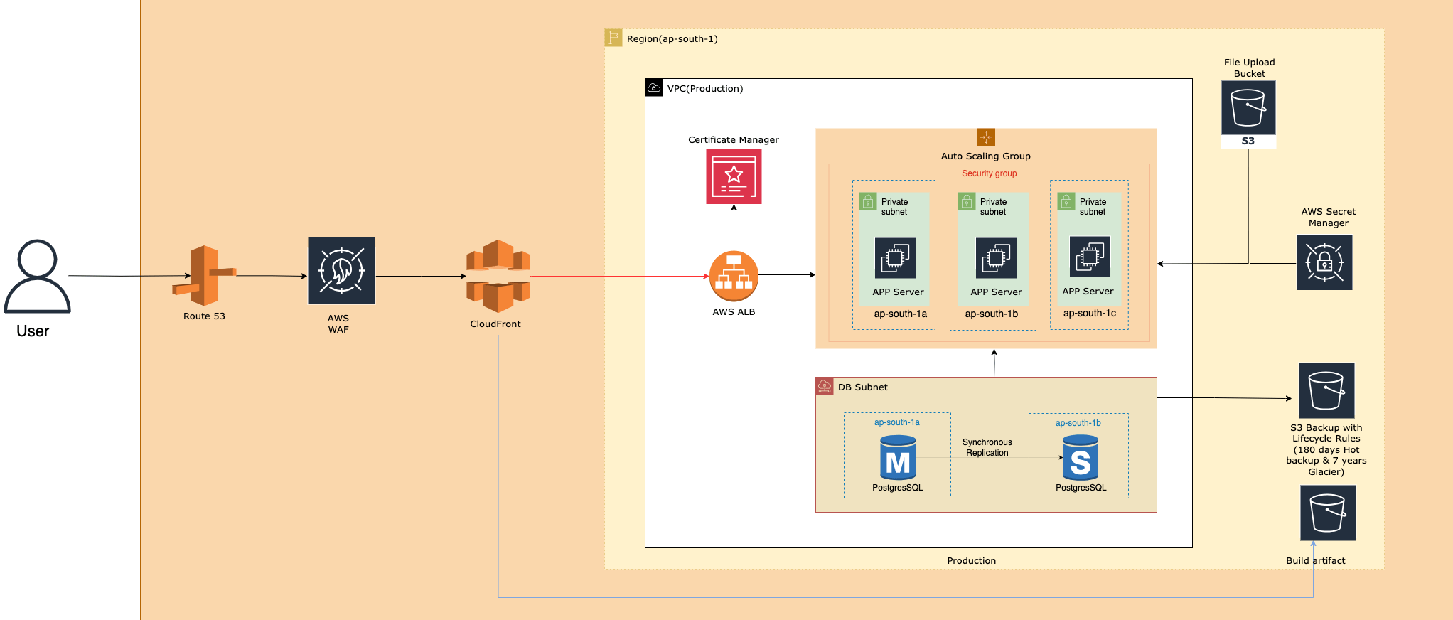Viewport: 1453px width, 620px height.
Task: Click the File Upload Bucket S3 icon
Action: 1248,107
